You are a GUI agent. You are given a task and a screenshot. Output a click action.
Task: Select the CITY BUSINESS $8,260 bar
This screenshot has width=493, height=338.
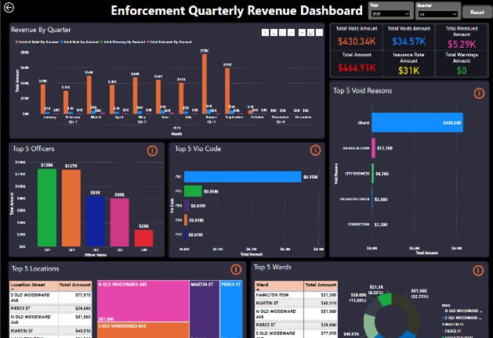pos(372,173)
